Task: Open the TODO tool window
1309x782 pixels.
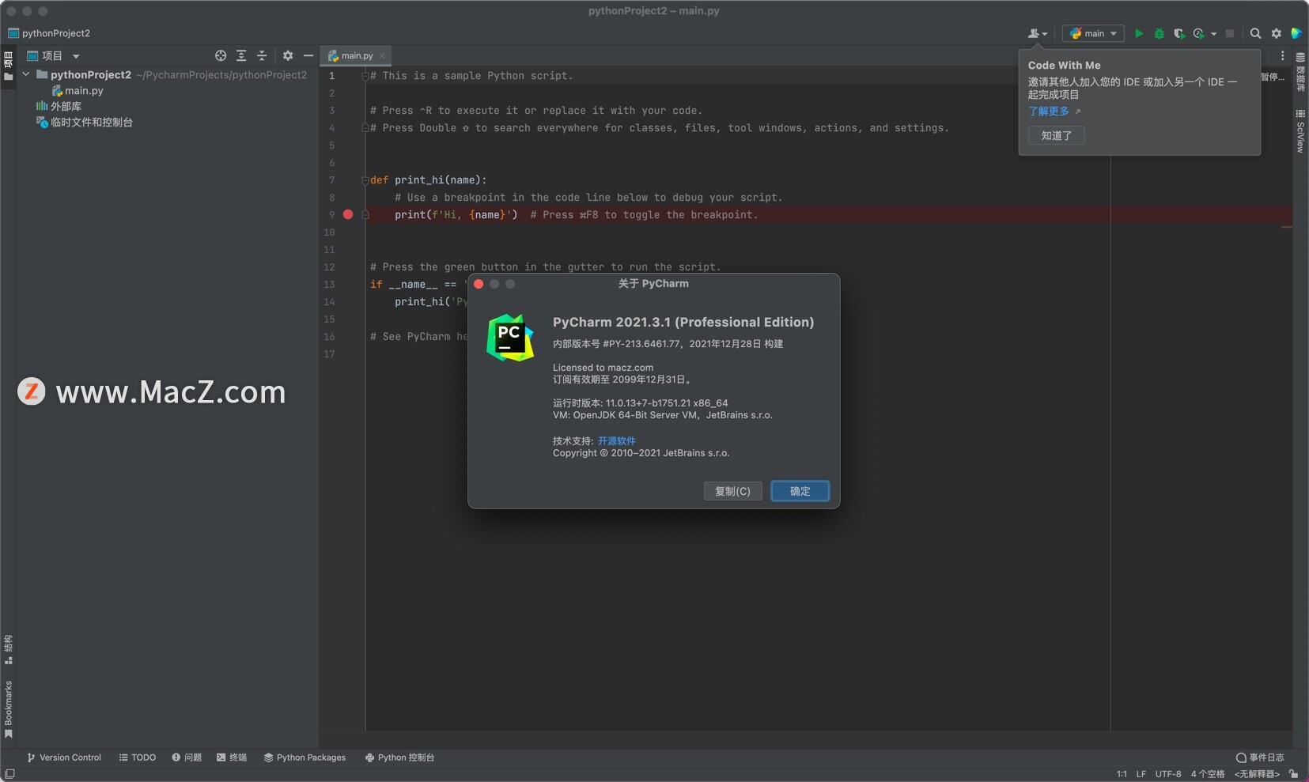Action: point(137,757)
